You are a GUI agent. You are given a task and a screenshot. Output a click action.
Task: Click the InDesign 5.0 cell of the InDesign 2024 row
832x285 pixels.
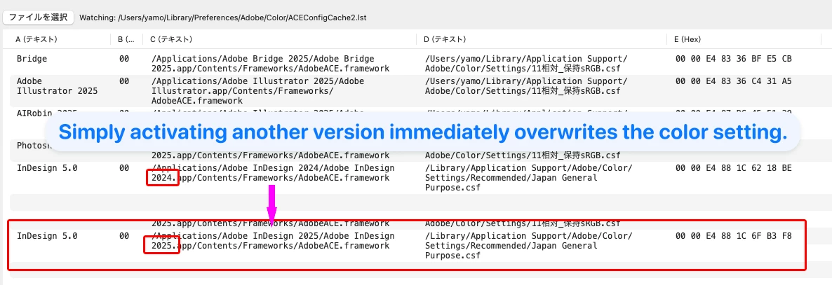point(47,168)
